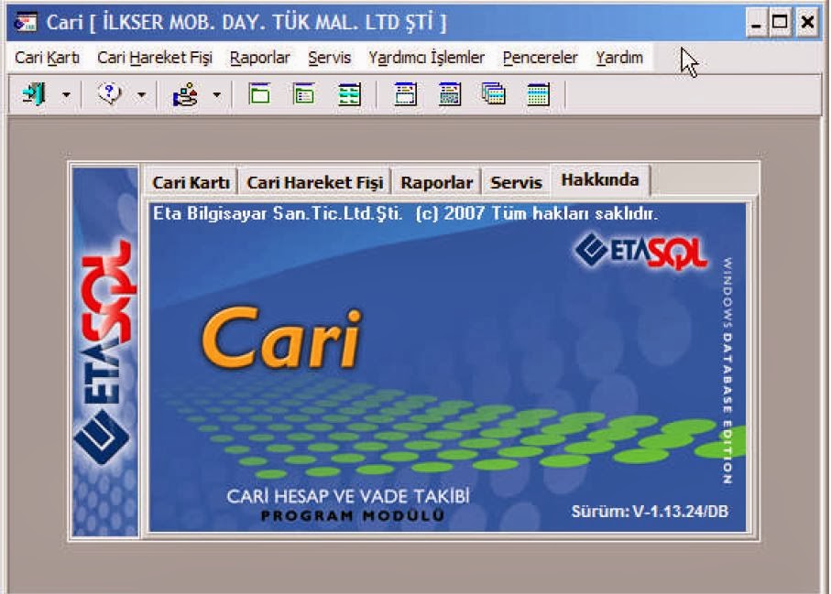Click the CARİ HESAP VE VADE TAKİBİ text
831x594 pixels.
[x=347, y=497]
